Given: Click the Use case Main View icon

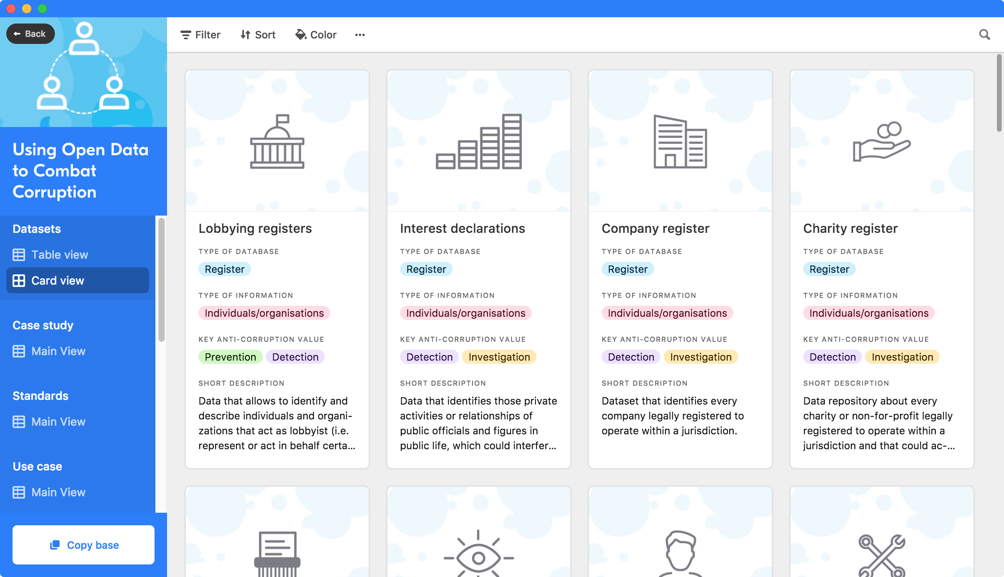Looking at the screenshot, I should 19,492.
